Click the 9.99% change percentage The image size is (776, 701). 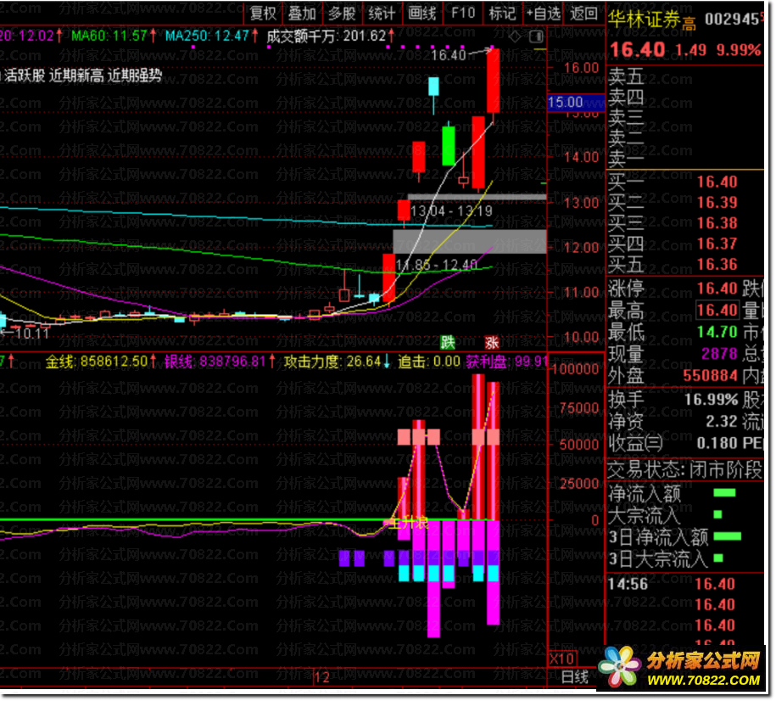(x=739, y=50)
